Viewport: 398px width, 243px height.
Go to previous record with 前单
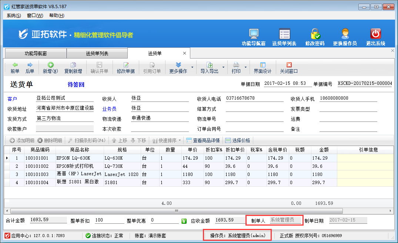tap(15, 68)
